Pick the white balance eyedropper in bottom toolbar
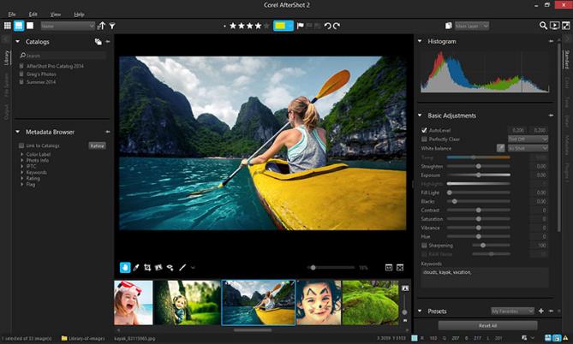 coord(135,267)
